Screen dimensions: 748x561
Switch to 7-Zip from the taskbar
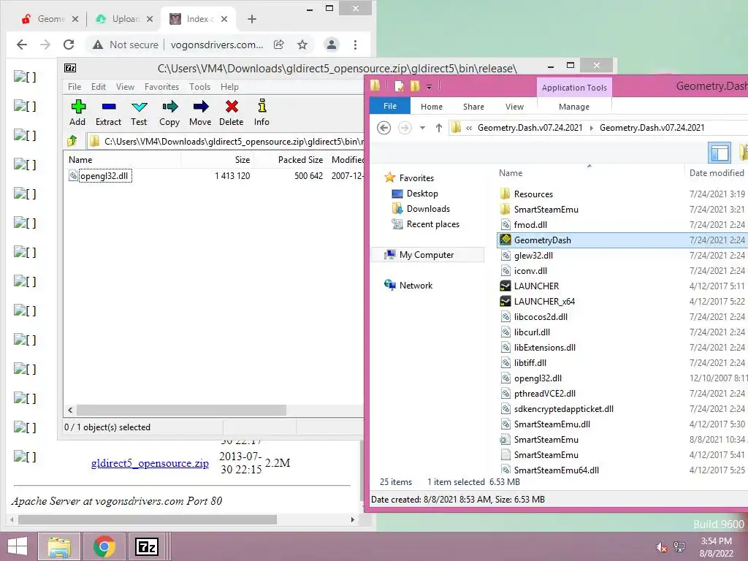pyautogui.click(x=147, y=546)
